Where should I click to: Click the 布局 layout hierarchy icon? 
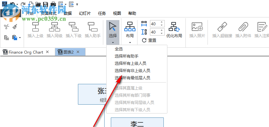[x=130, y=27]
